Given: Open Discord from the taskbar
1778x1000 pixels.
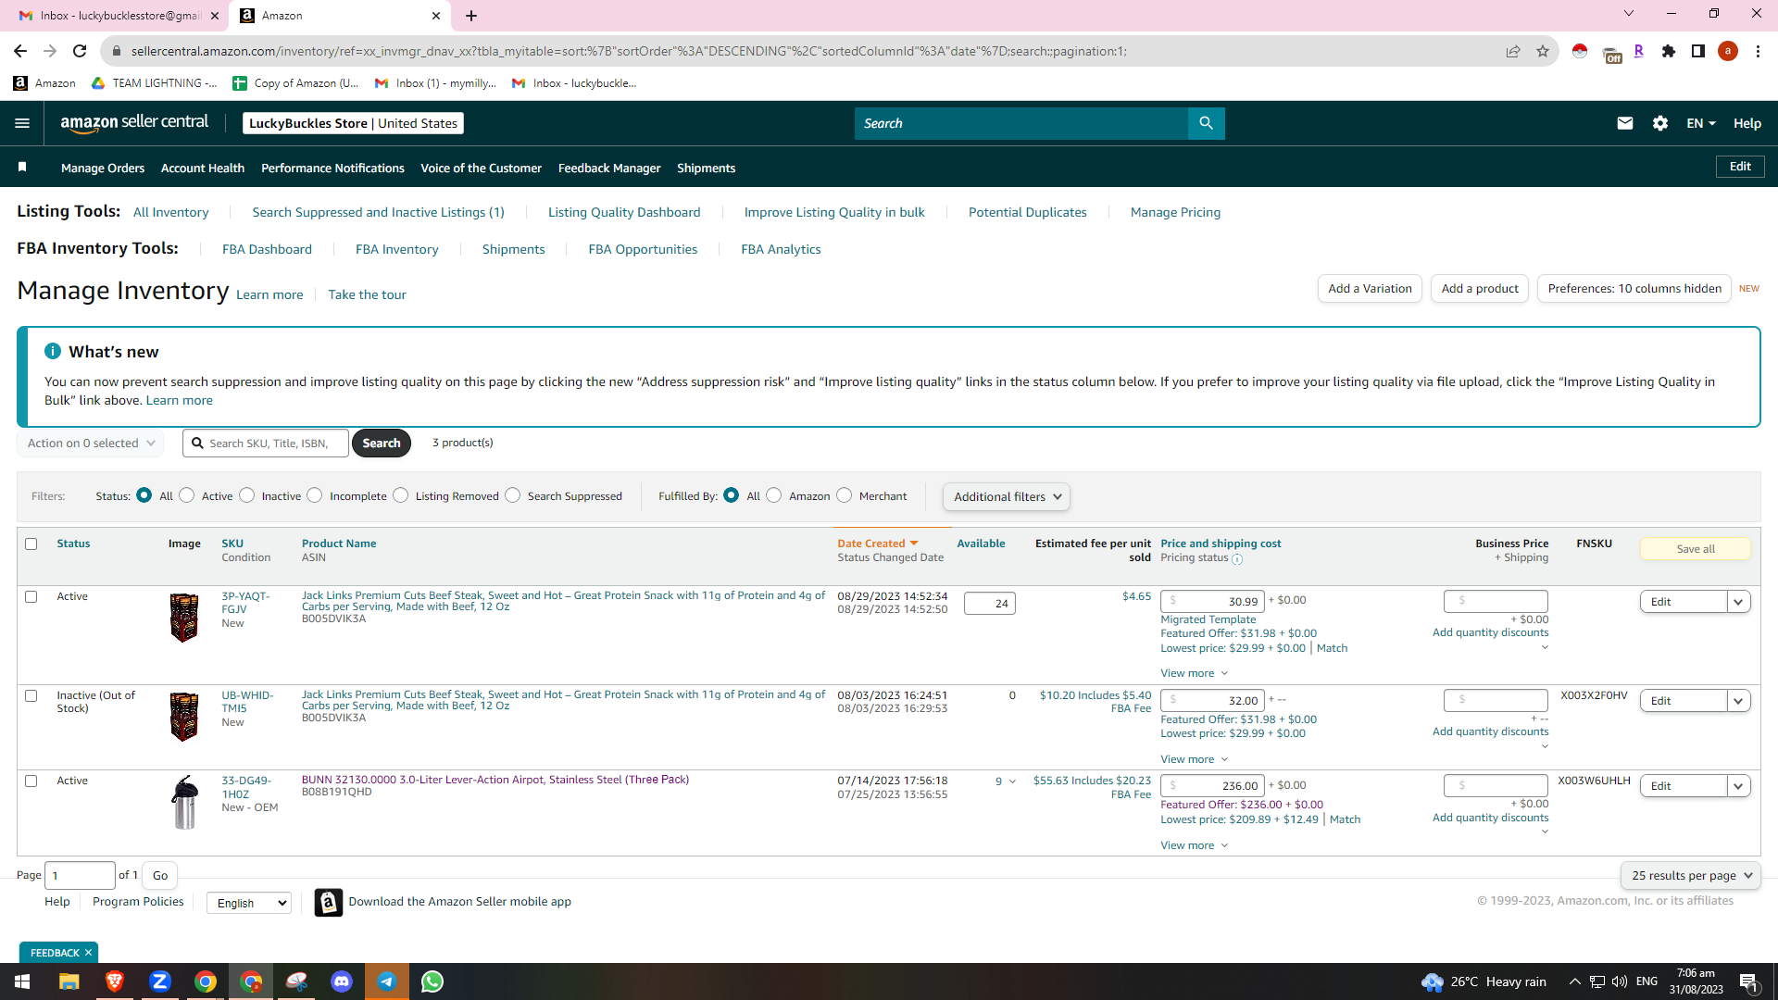Looking at the screenshot, I should coord(342,981).
